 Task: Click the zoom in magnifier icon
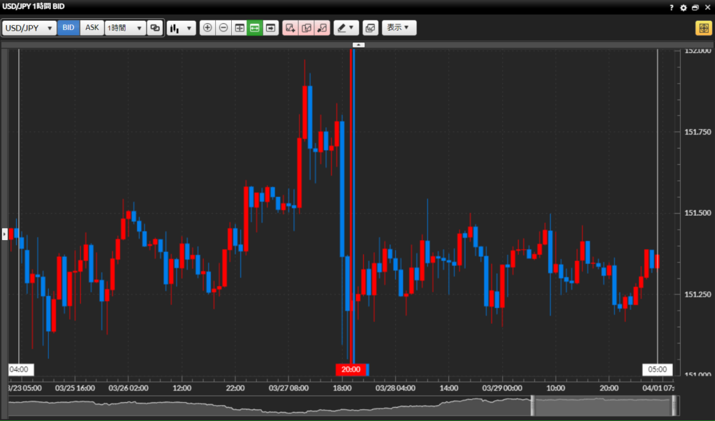click(207, 28)
